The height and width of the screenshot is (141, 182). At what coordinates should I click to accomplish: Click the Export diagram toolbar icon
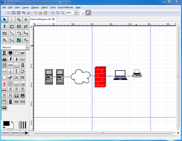tap(23, 13)
